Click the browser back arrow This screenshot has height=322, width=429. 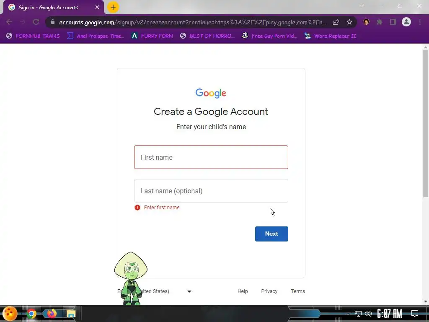click(9, 22)
